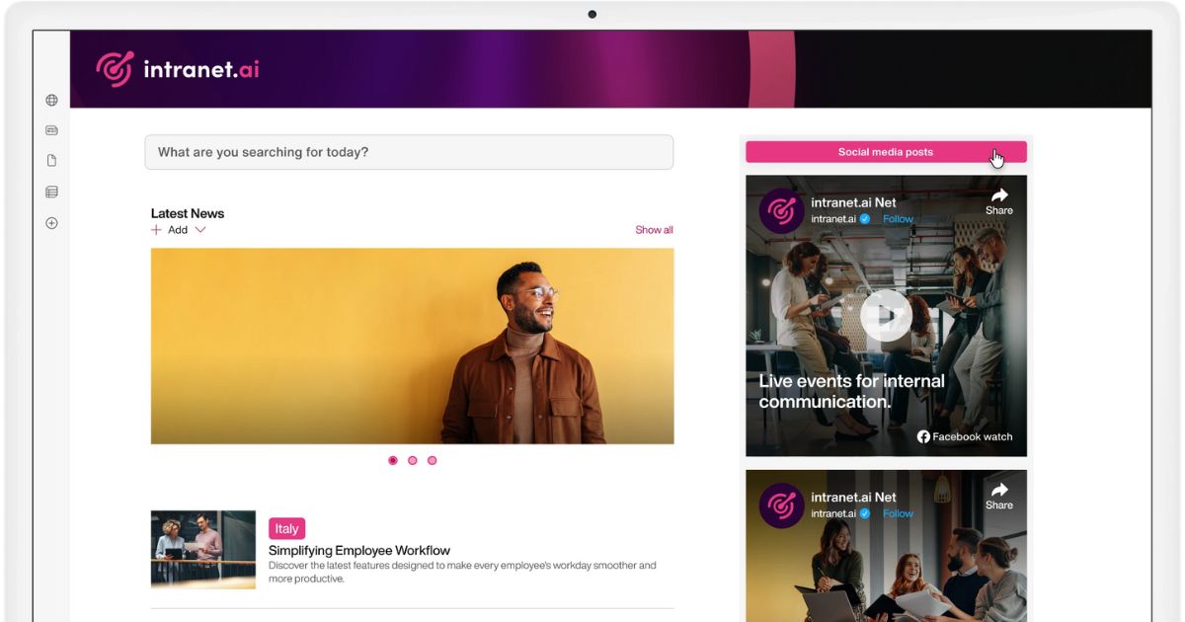Open the Simplifying Employee Workflow article thumbnail

[x=203, y=549]
